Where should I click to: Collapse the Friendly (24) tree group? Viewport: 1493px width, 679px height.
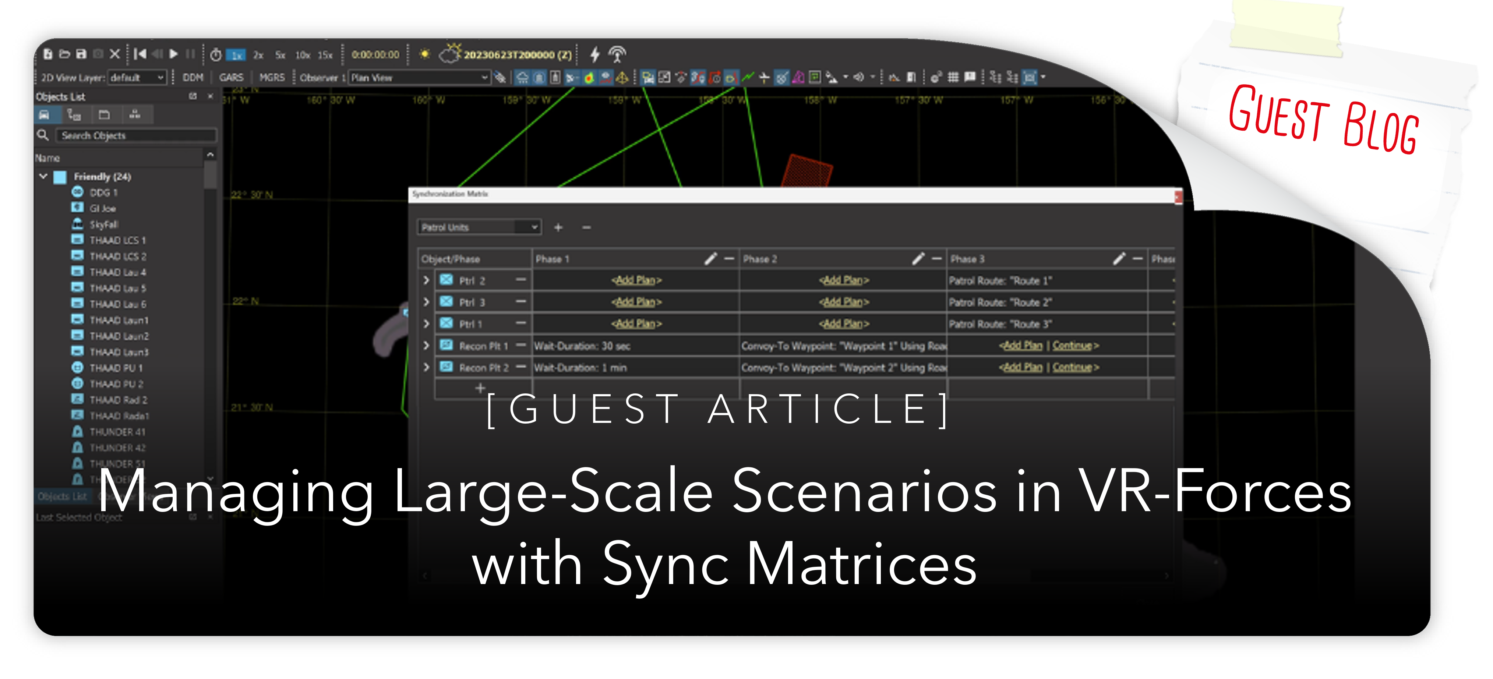43,176
